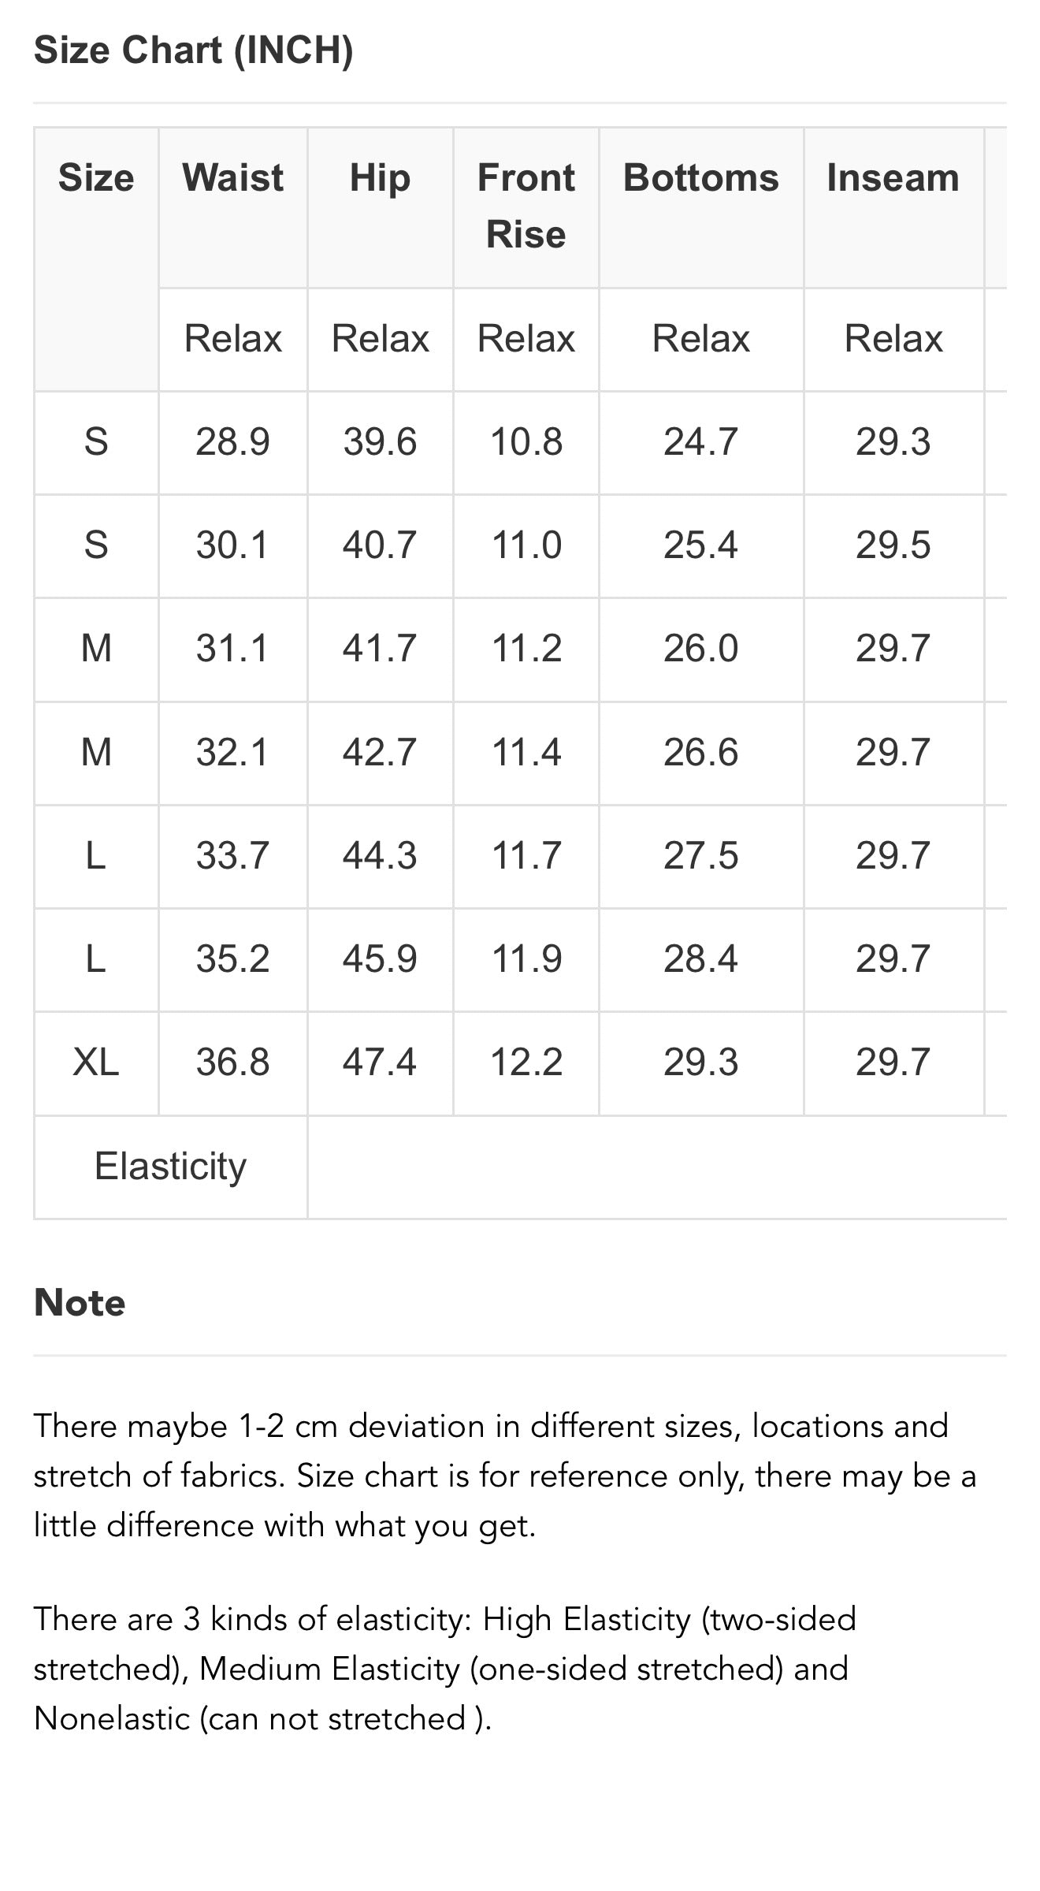Click front rise value 11.2
This screenshot has width=1040, height=1891.
pos(526,648)
